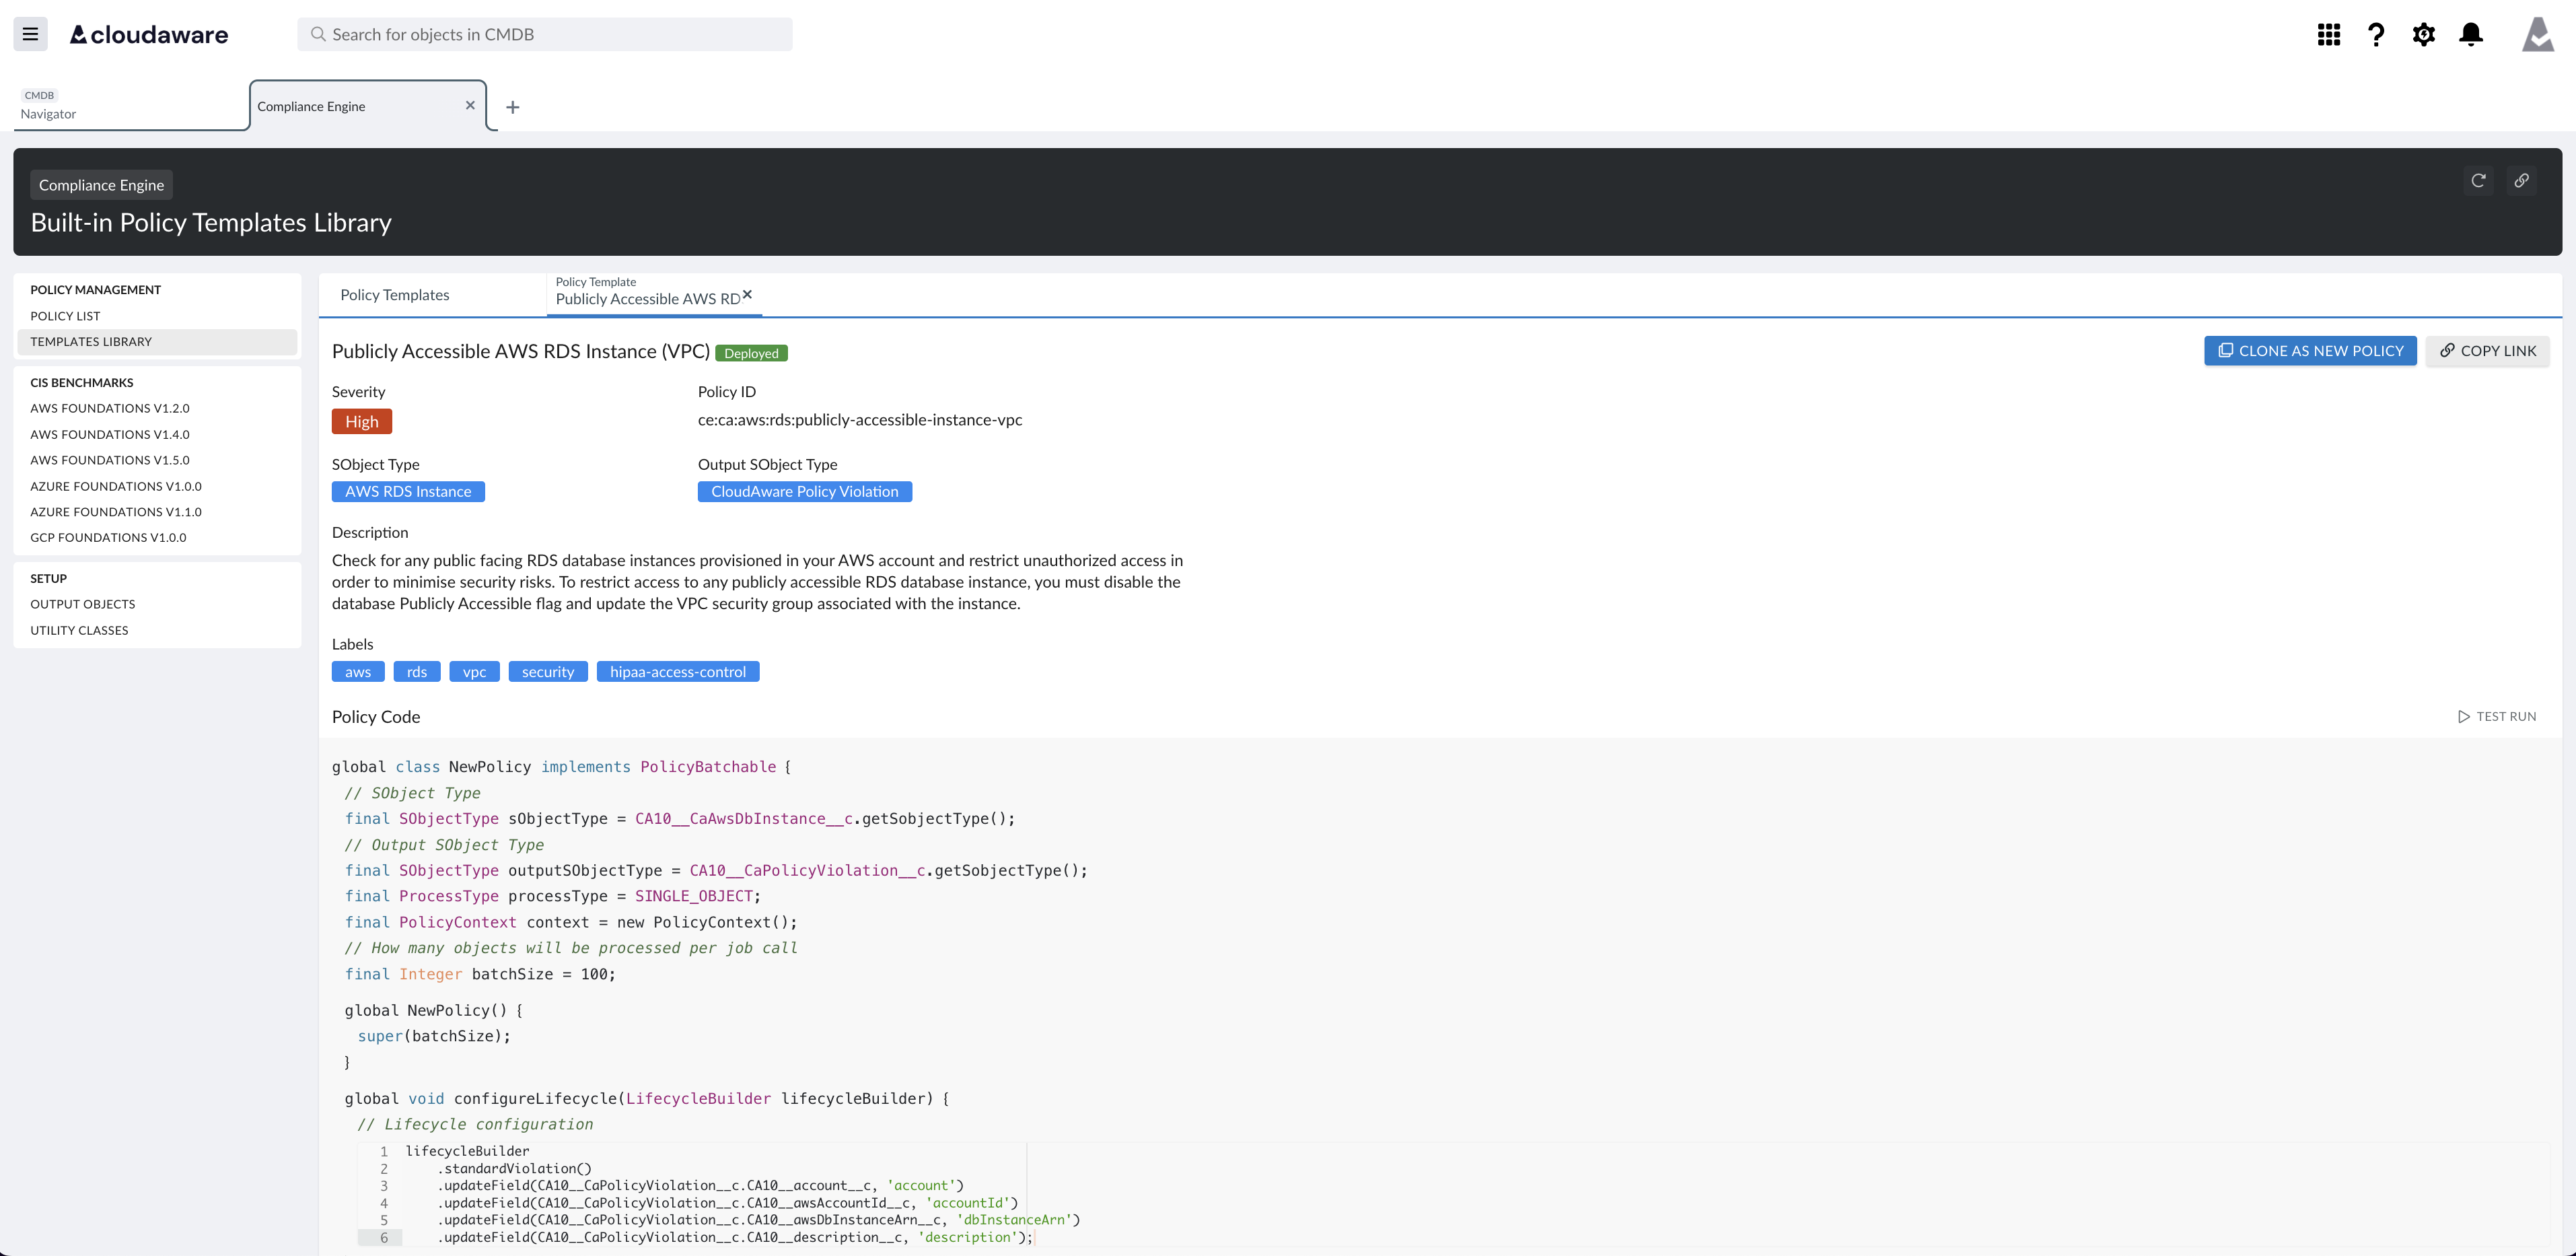Click Clone As New Policy button
This screenshot has width=2576, height=1256.
[x=2310, y=351]
